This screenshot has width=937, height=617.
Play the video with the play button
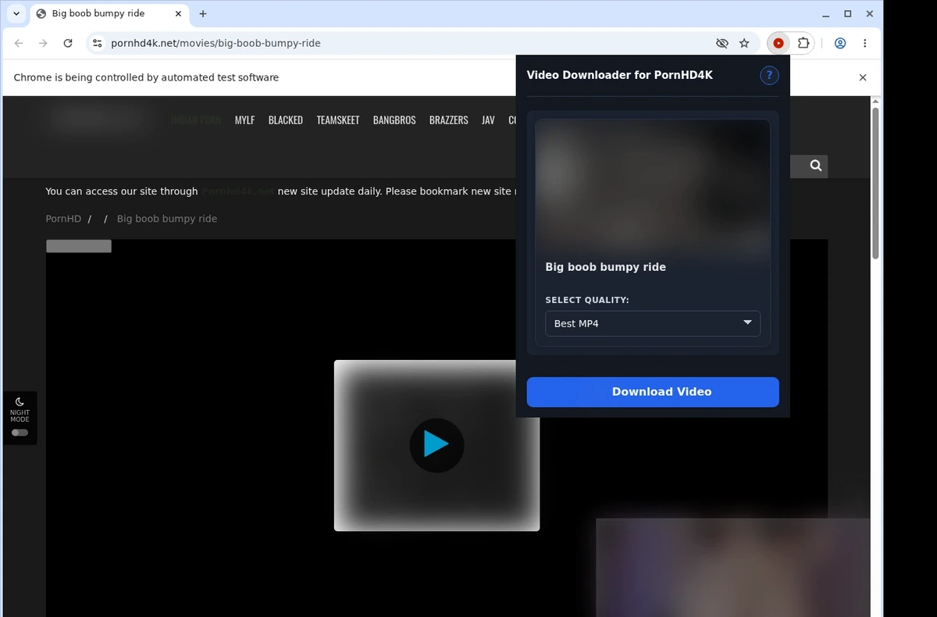click(436, 445)
